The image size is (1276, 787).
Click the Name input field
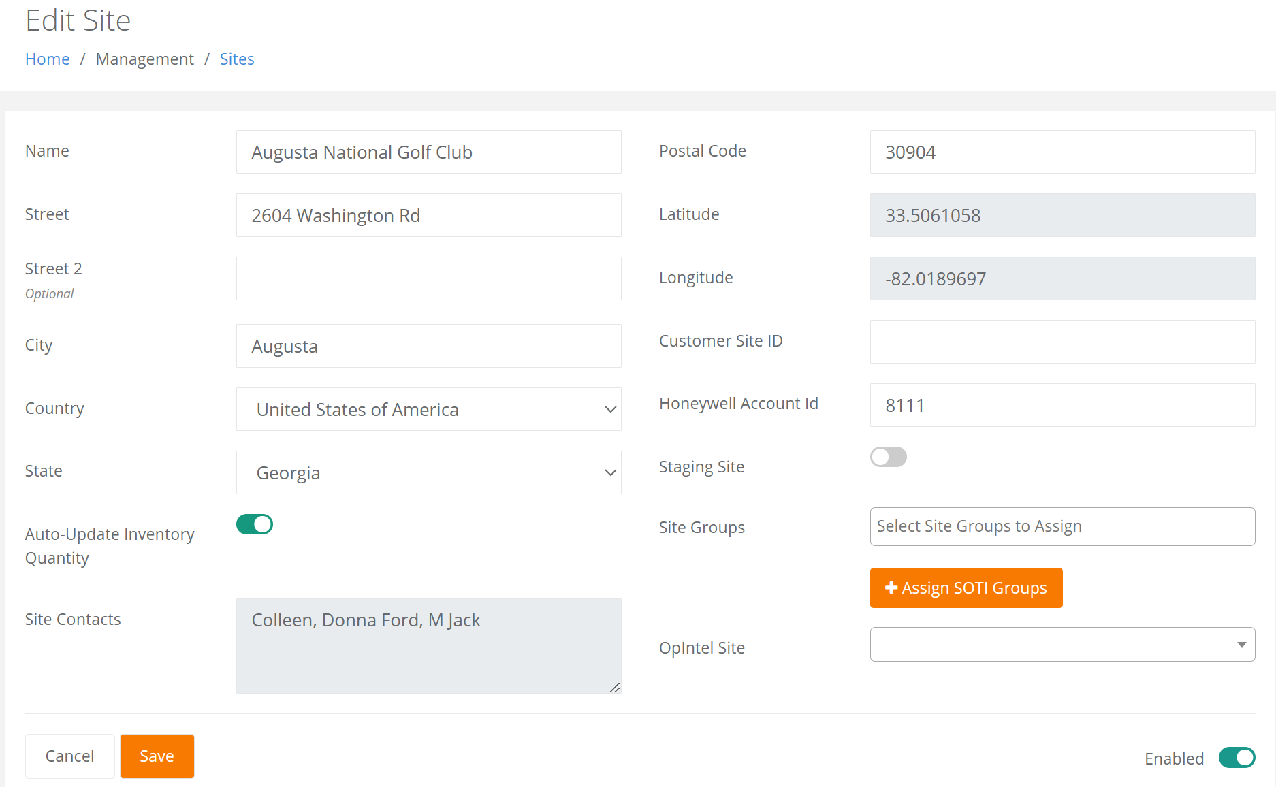click(429, 152)
